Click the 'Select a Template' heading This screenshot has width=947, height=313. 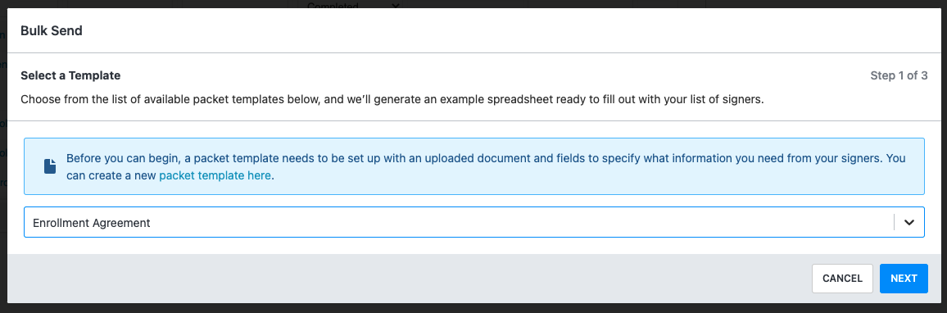point(70,75)
